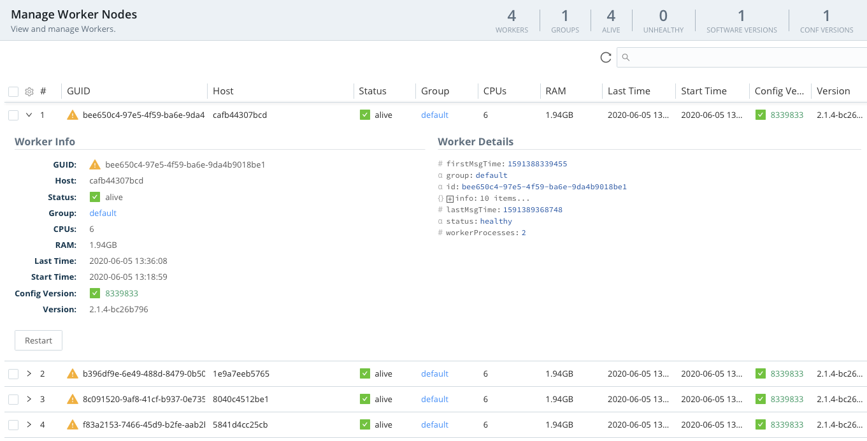The width and height of the screenshot is (867, 441).
Task: Click the Workers count statistic
Action: (512, 20)
